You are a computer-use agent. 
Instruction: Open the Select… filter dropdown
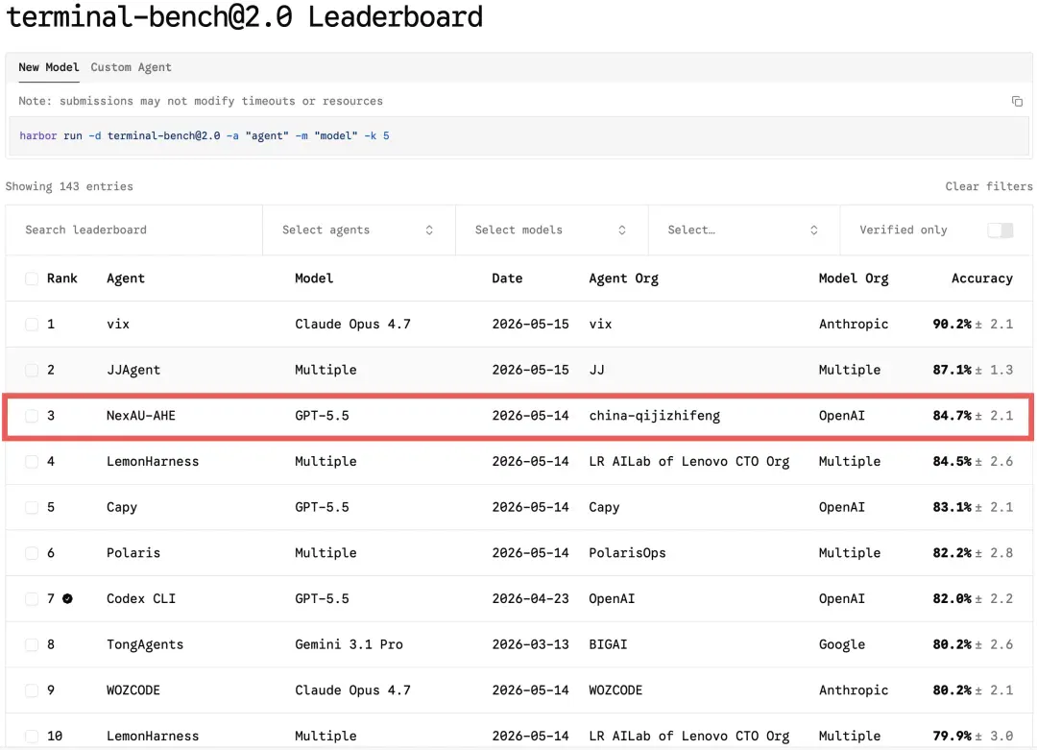(x=744, y=230)
